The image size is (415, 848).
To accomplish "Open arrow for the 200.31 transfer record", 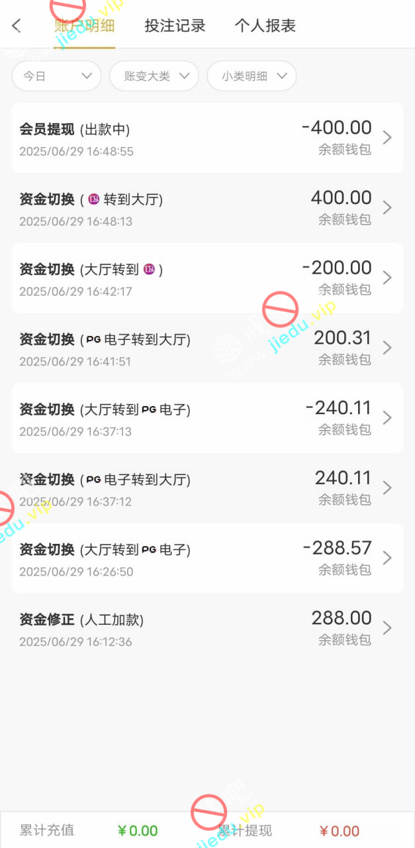I will point(387,348).
